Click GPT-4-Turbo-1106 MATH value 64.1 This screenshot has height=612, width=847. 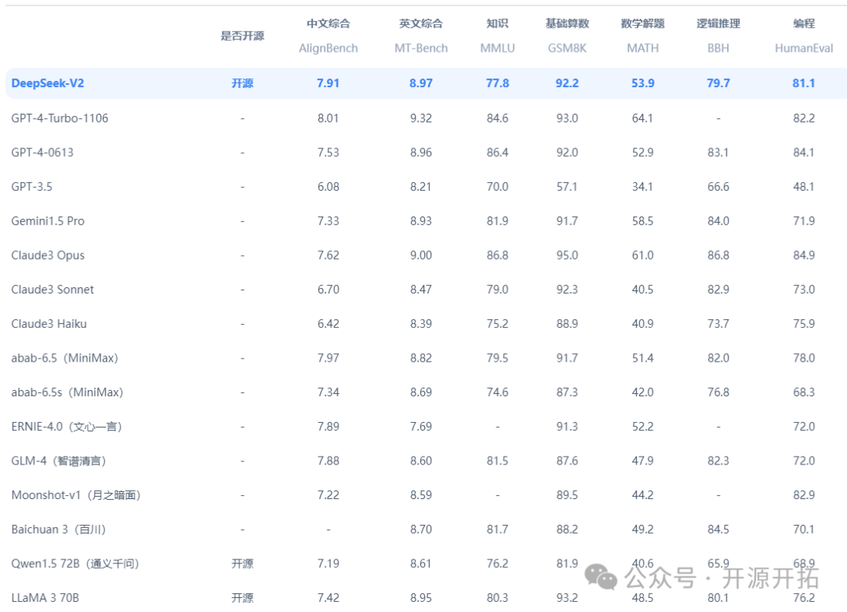643,118
